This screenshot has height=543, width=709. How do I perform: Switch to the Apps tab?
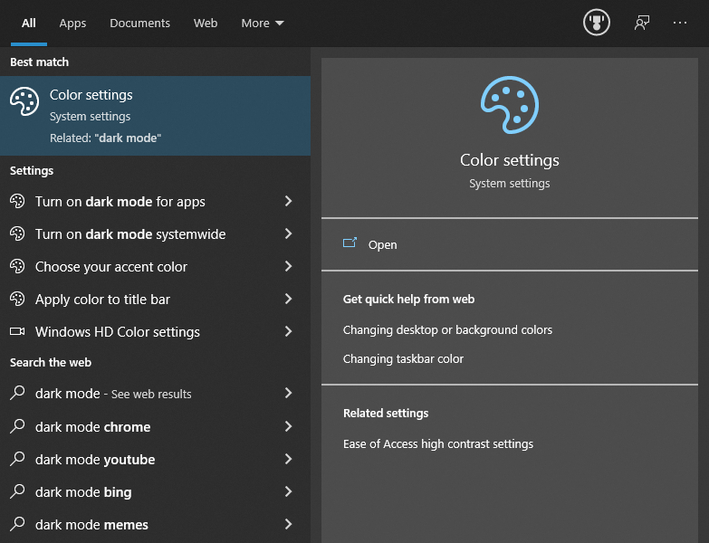point(72,24)
